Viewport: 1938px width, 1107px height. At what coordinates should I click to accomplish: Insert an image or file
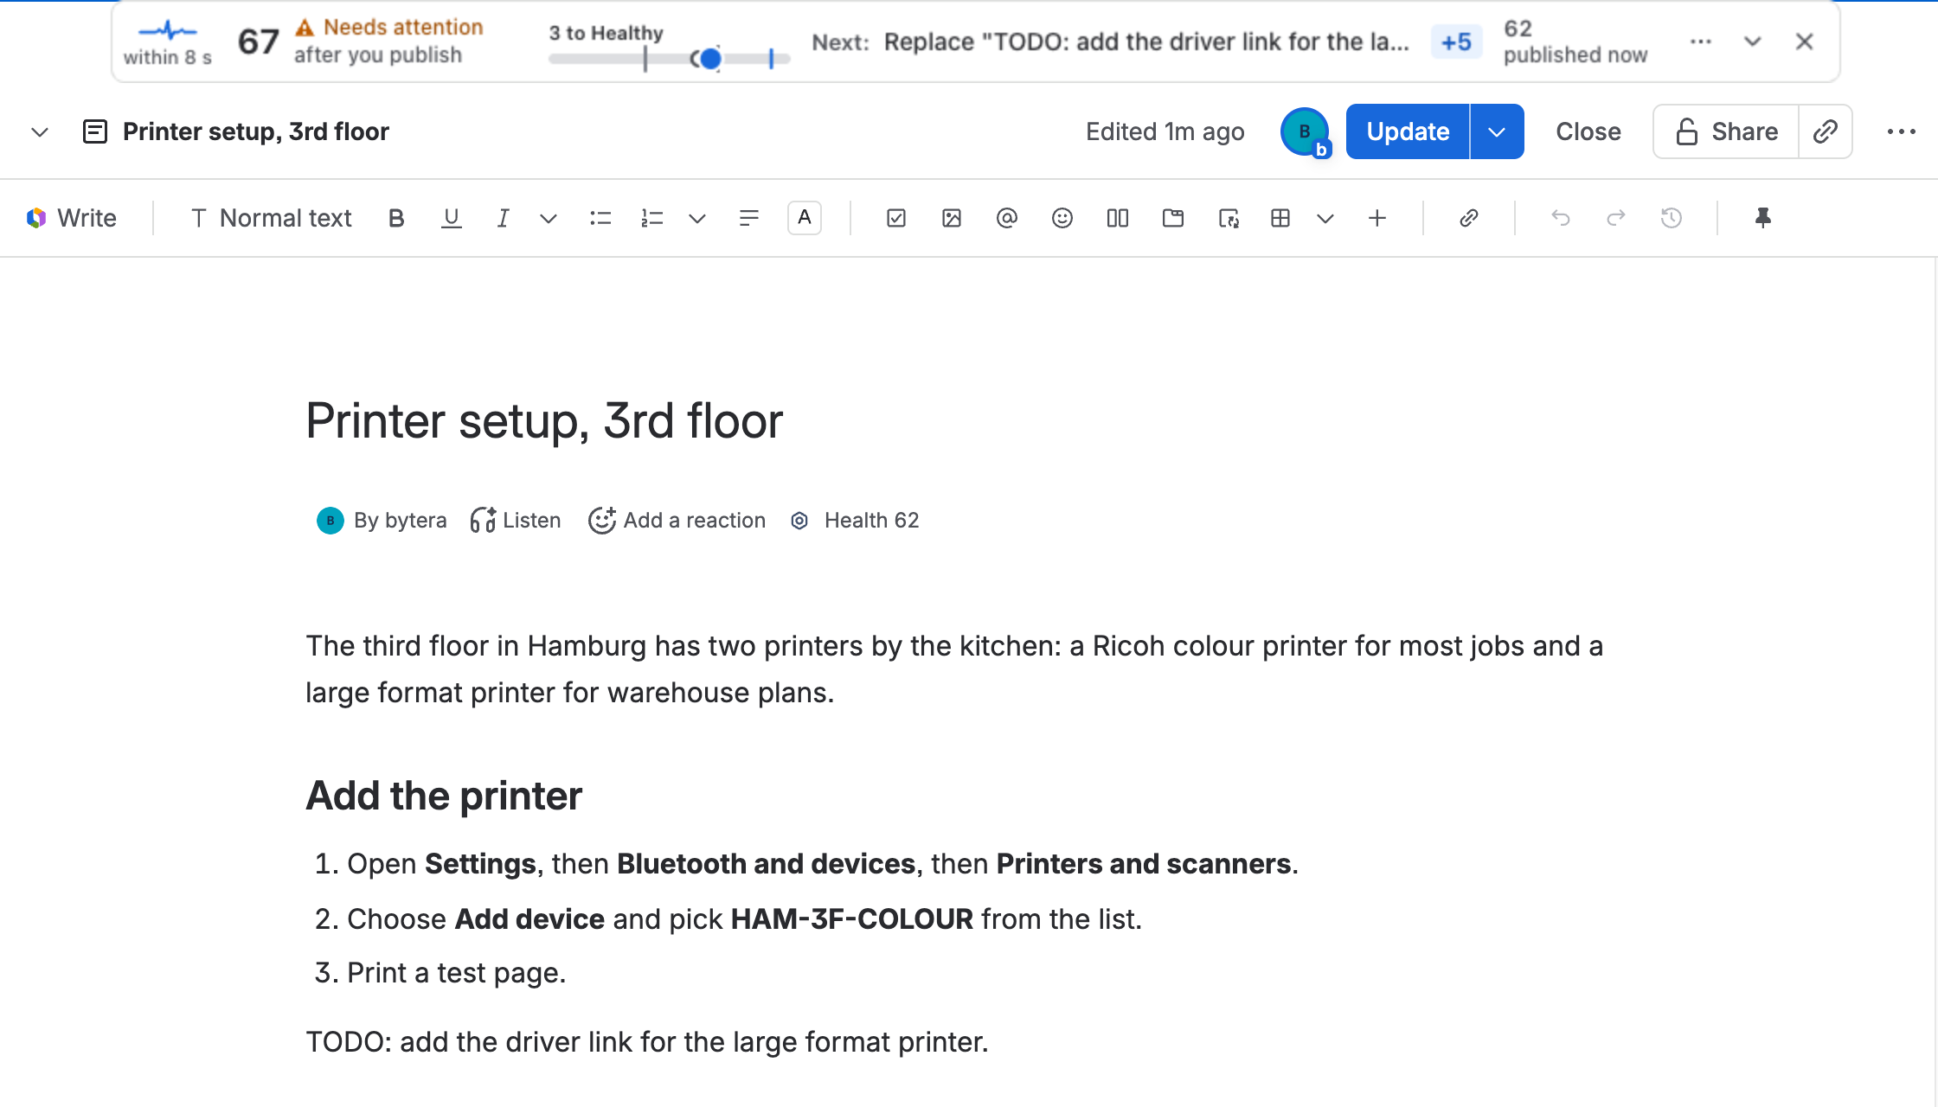pyautogui.click(x=952, y=218)
